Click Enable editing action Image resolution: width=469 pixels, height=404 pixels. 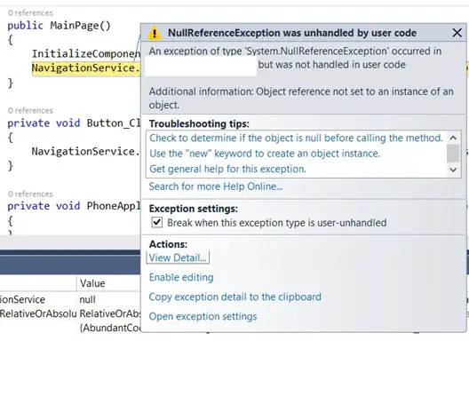(x=181, y=277)
